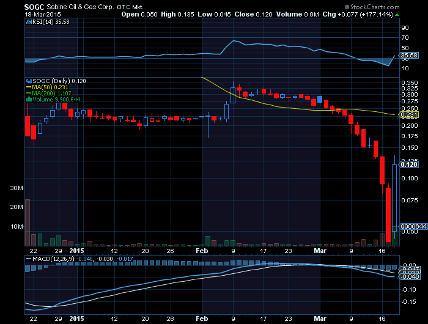428x324 pixels.
Task: Click the 0.120 last price flag
Action: [x=408, y=164]
